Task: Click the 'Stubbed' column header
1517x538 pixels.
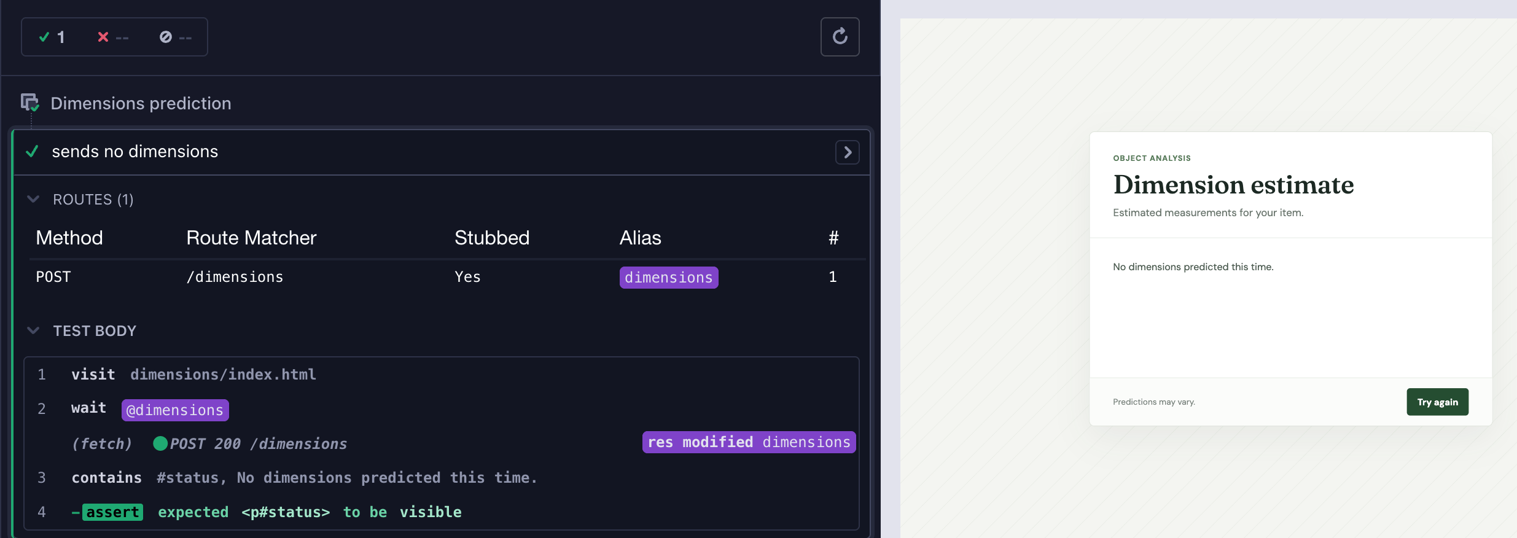Action: point(492,238)
